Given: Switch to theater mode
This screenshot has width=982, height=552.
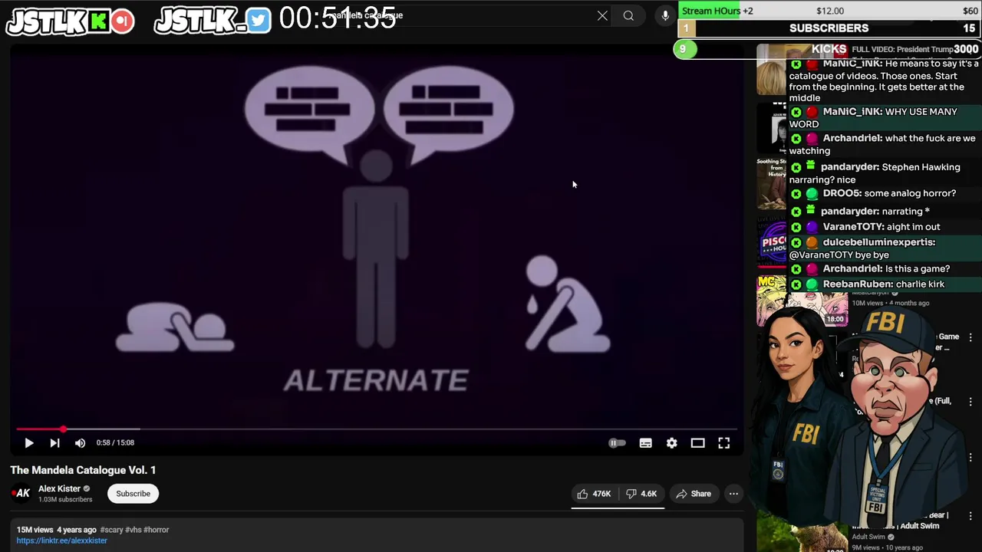Looking at the screenshot, I should [x=697, y=443].
